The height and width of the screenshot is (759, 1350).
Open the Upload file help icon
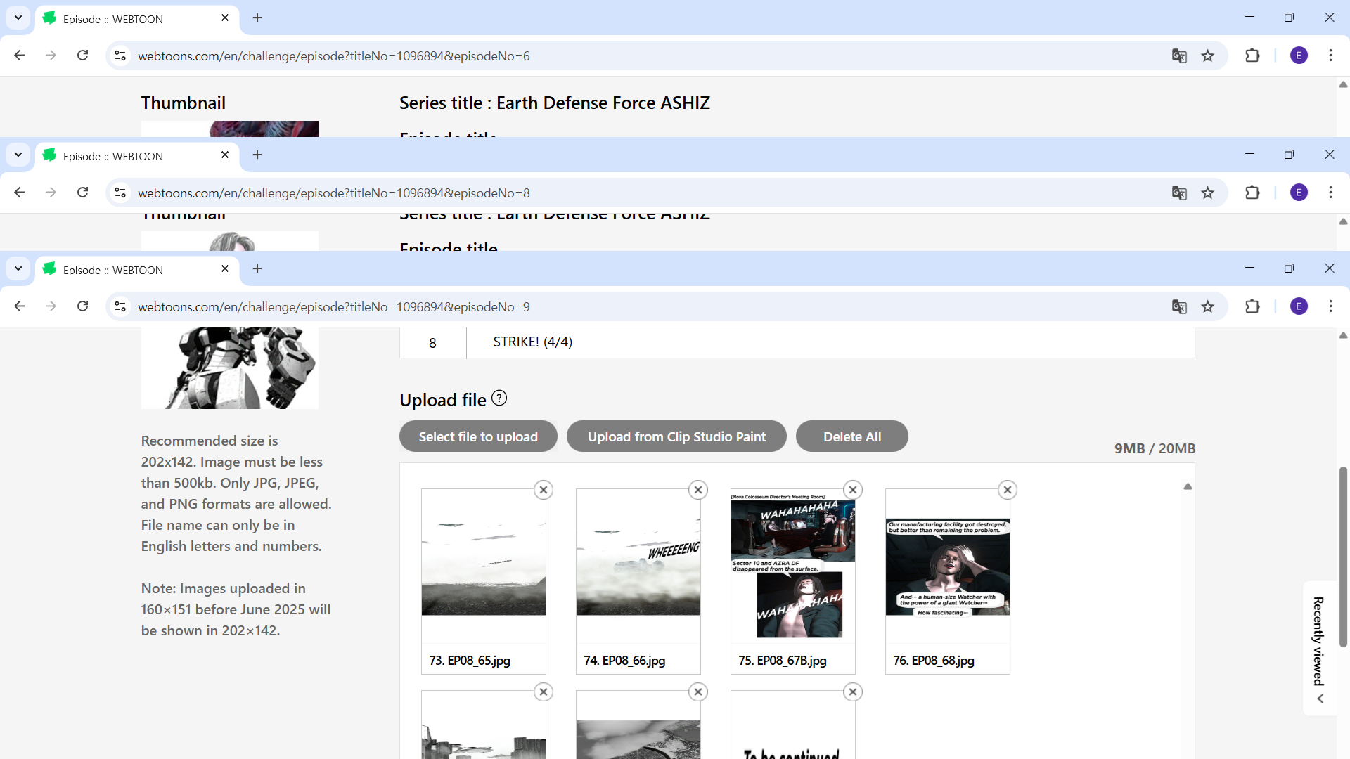coord(499,398)
